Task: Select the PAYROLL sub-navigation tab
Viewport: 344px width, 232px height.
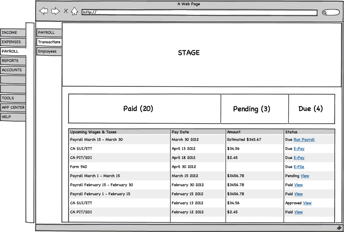Action: 49,33
